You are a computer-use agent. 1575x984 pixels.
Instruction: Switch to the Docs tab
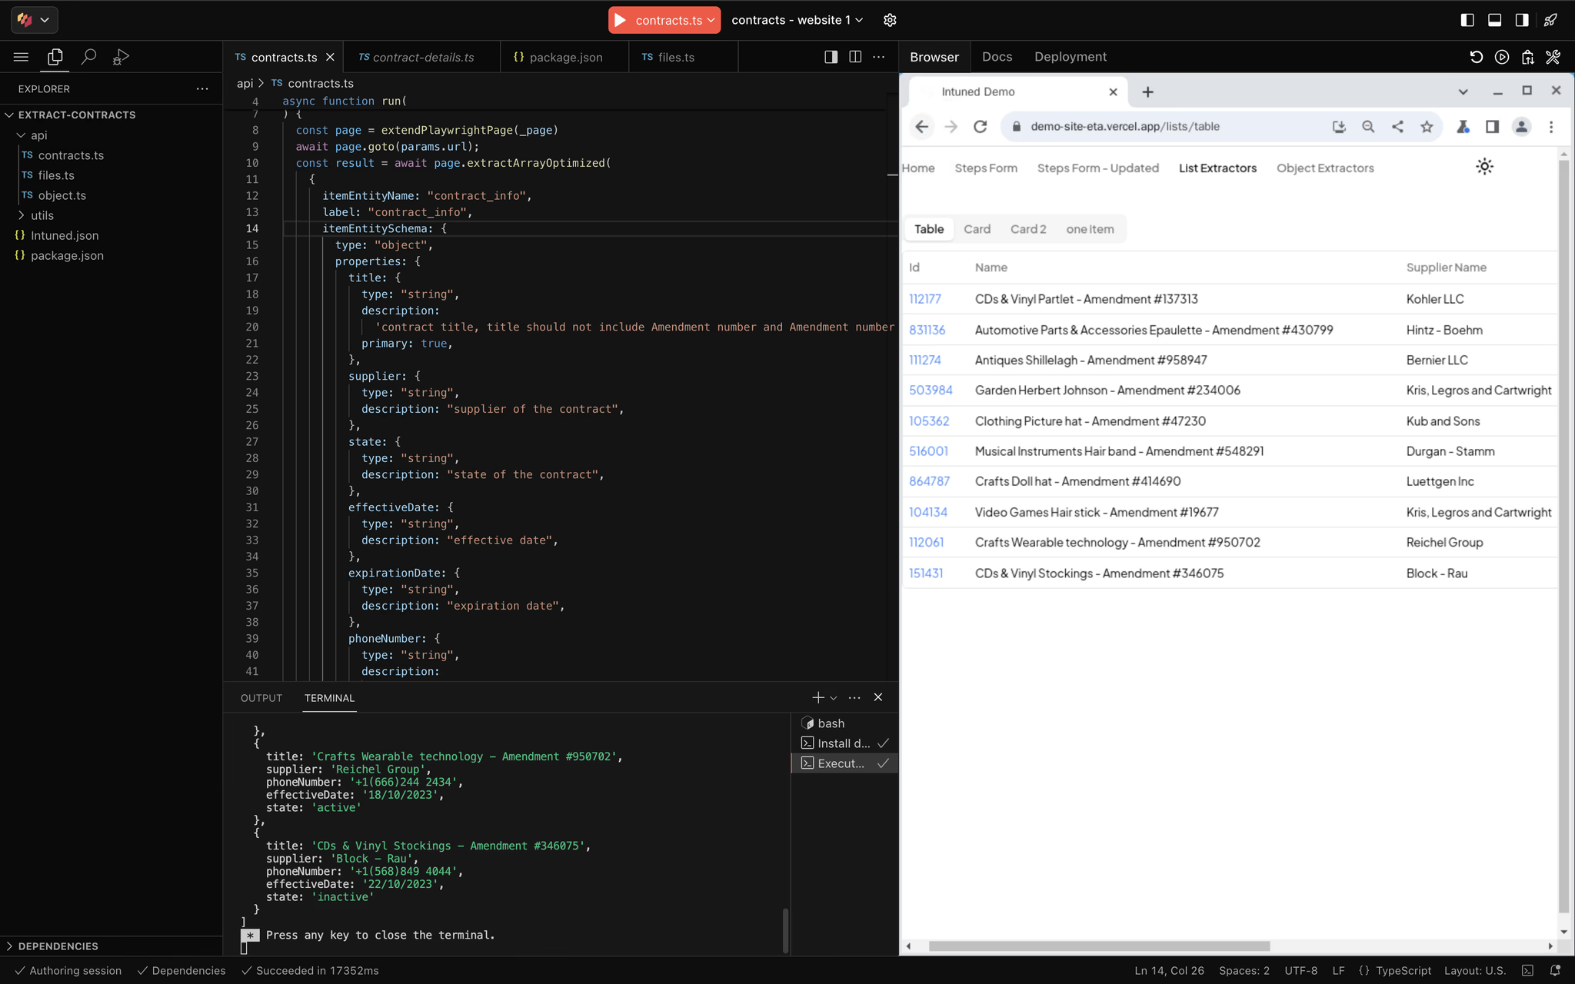coord(997,57)
